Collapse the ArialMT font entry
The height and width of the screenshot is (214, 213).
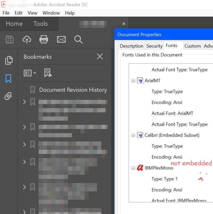[133, 80]
